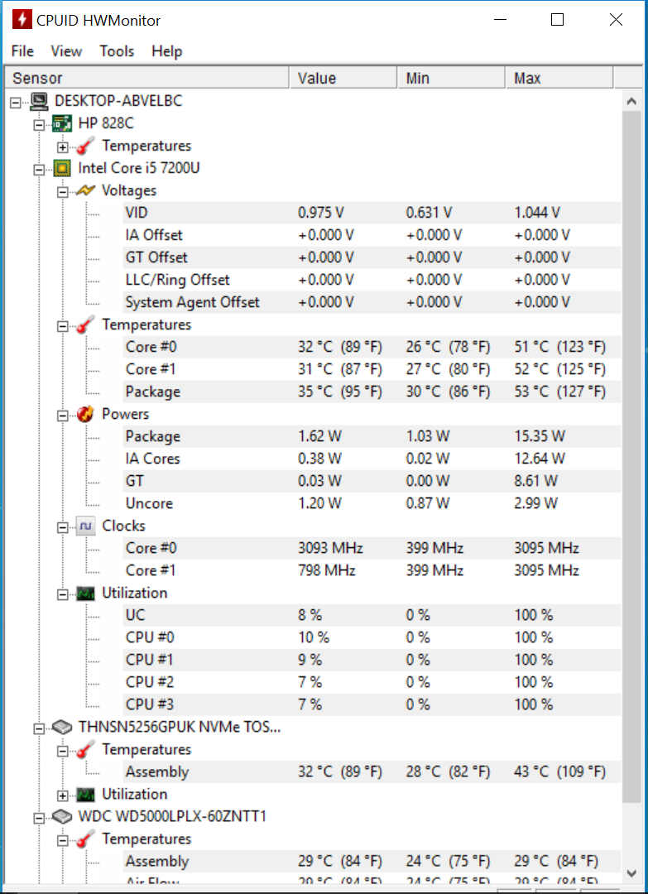Select the IA Cores power row
The image size is (648, 894).
point(372,459)
